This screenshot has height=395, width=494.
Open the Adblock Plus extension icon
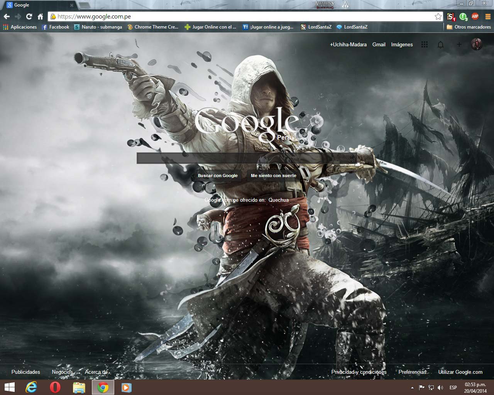(x=475, y=17)
